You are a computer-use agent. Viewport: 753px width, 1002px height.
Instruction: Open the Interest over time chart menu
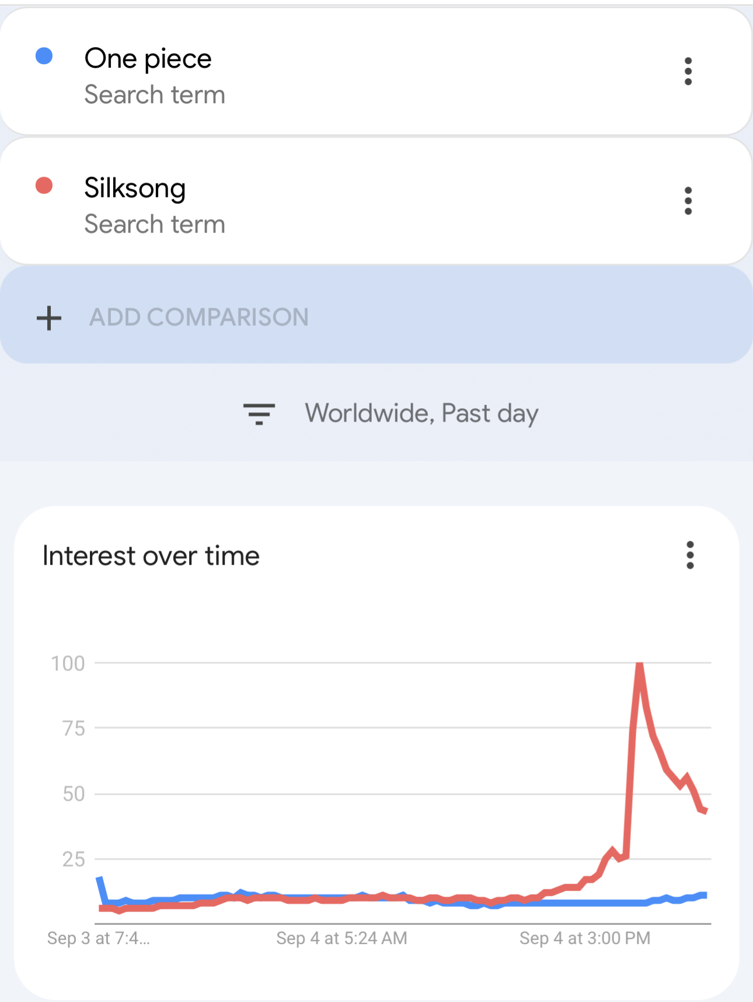[690, 555]
